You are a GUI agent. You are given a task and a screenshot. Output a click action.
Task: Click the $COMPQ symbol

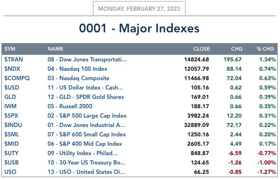pos(17,78)
